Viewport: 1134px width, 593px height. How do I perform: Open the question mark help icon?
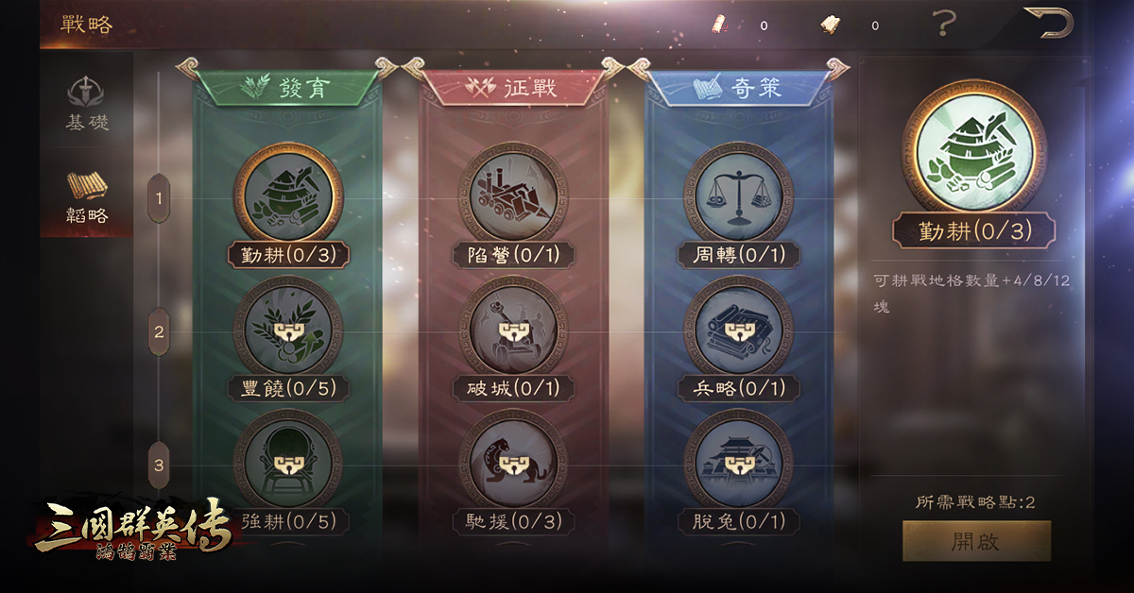pyautogui.click(x=942, y=24)
